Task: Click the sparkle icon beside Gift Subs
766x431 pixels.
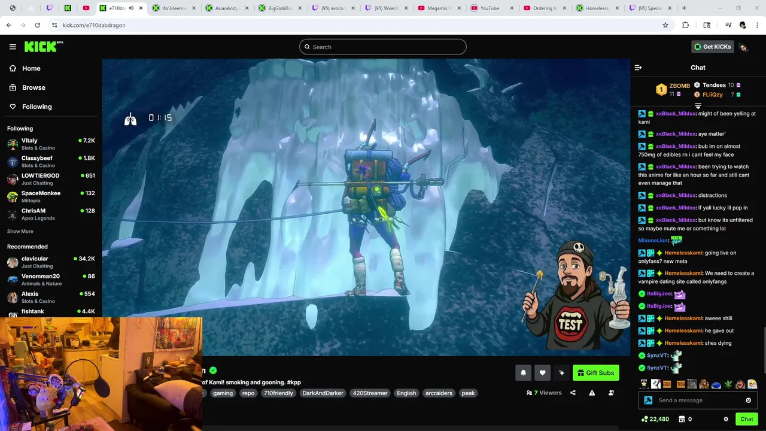Action: [561, 373]
